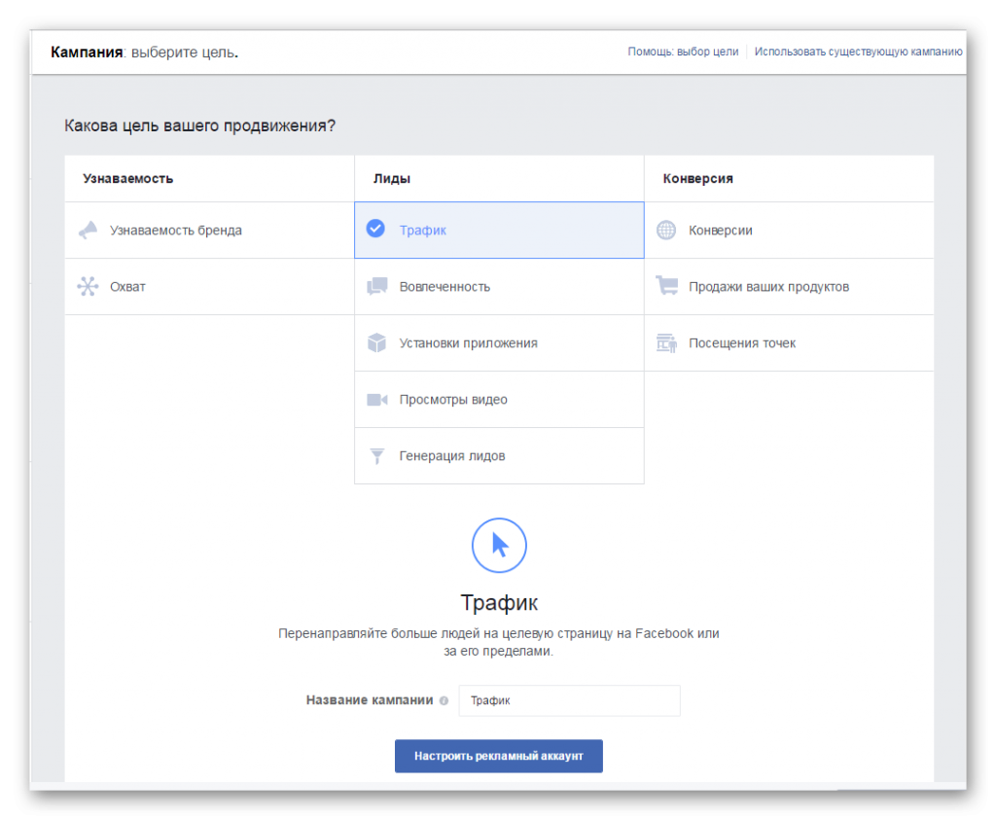
Task: Click the video camera icon for views
Action: point(376,400)
